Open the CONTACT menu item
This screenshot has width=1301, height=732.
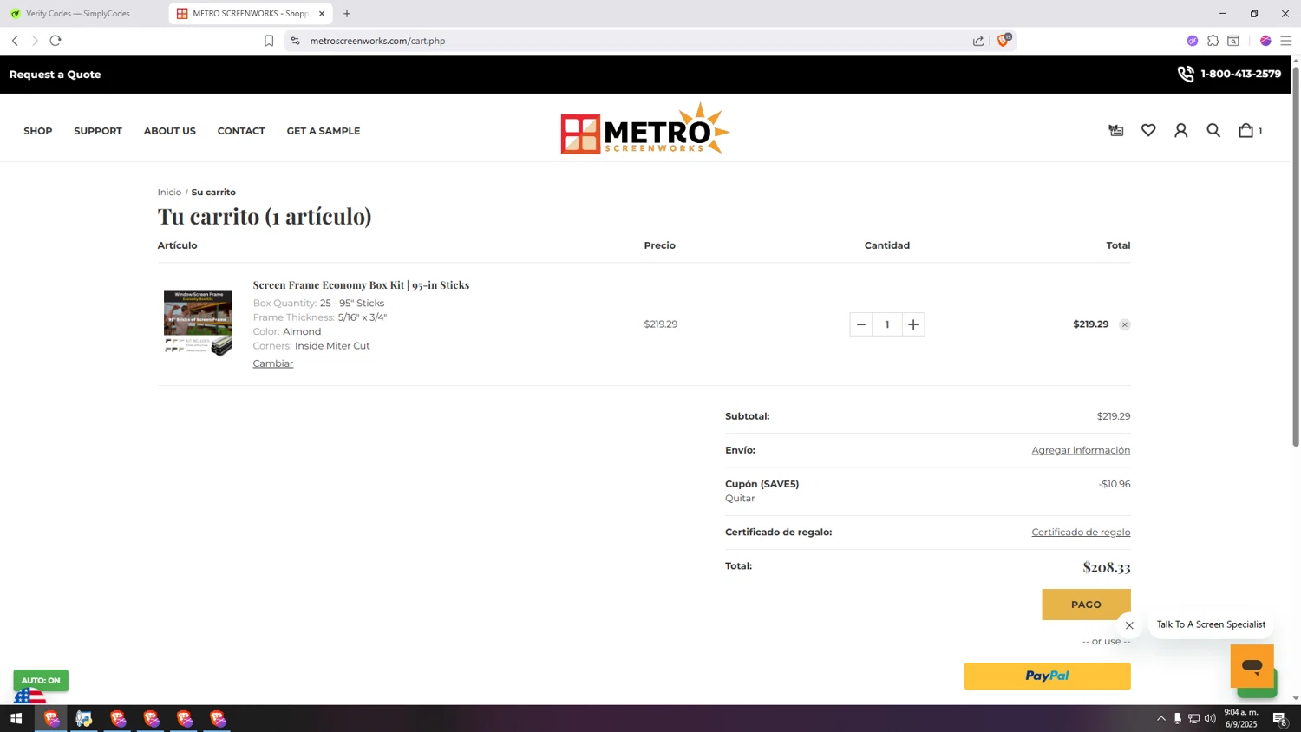[241, 131]
